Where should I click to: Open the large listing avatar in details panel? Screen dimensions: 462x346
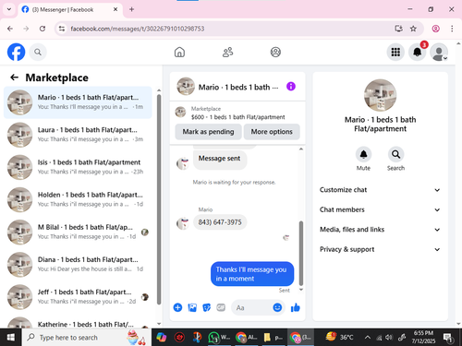click(x=380, y=95)
